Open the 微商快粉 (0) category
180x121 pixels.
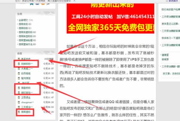[25, 24]
